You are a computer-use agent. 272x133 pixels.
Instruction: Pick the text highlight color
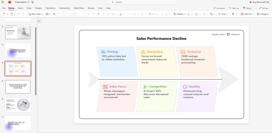point(113,14)
